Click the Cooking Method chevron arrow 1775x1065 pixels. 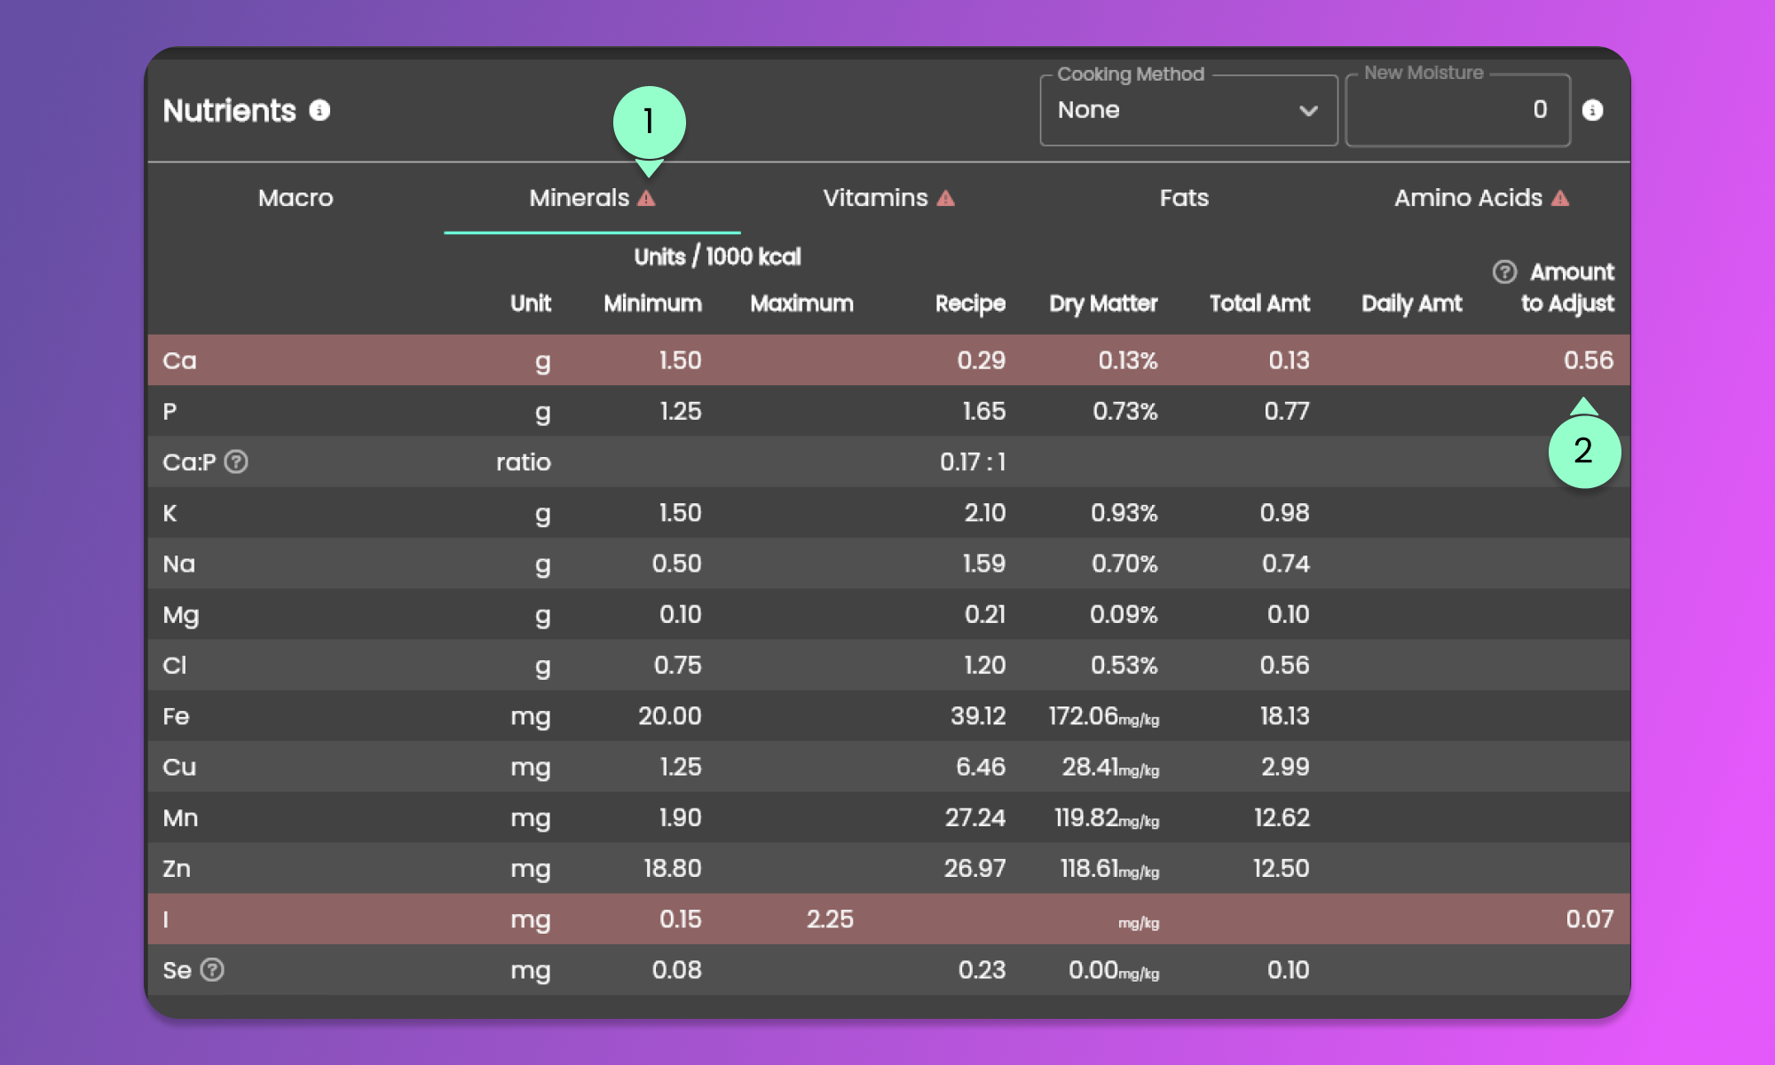point(1308,110)
